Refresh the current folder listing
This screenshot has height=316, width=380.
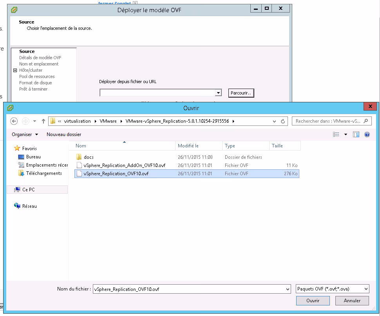(283, 122)
